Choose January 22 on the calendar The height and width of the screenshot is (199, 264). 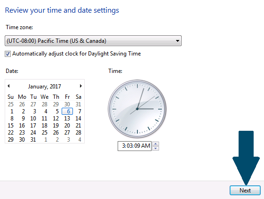click(11, 133)
